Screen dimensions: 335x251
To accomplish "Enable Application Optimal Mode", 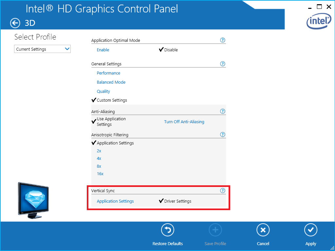I will click(103, 50).
